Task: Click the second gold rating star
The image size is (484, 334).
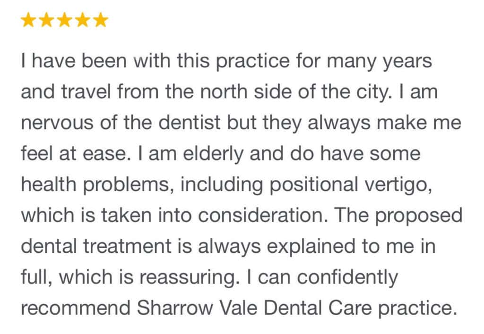Action: pos(47,20)
